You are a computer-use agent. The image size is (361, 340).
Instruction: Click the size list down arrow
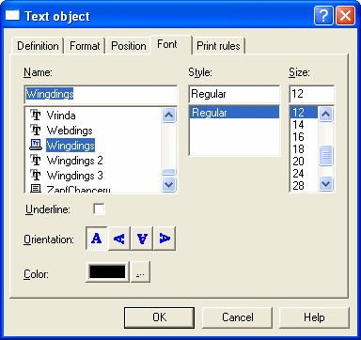point(326,183)
